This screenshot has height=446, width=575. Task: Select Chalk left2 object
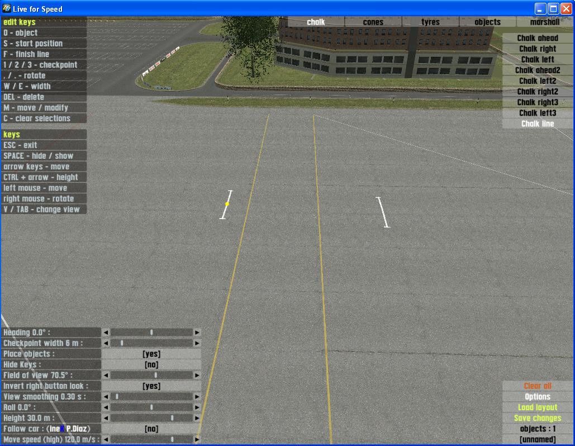tap(538, 80)
